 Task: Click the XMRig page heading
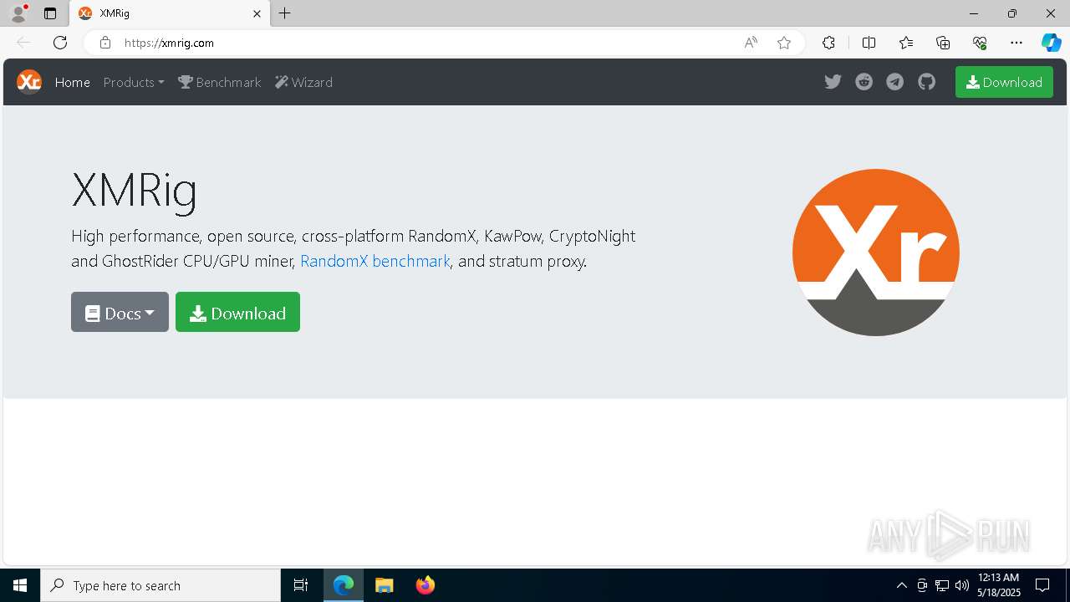(x=135, y=190)
